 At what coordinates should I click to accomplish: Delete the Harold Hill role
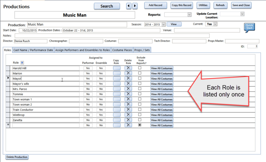(x=128, y=68)
